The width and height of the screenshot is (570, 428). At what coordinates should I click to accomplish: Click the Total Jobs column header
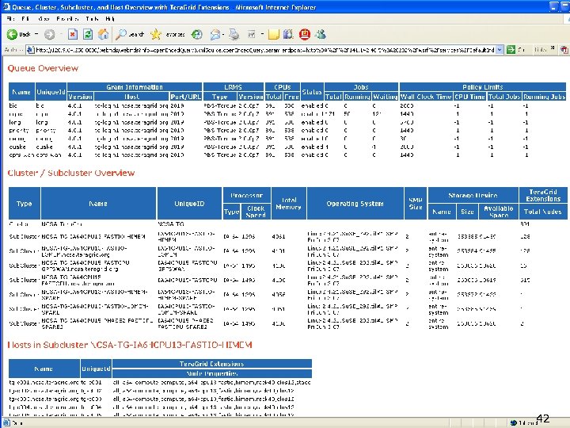pyautogui.click(x=504, y=97)
